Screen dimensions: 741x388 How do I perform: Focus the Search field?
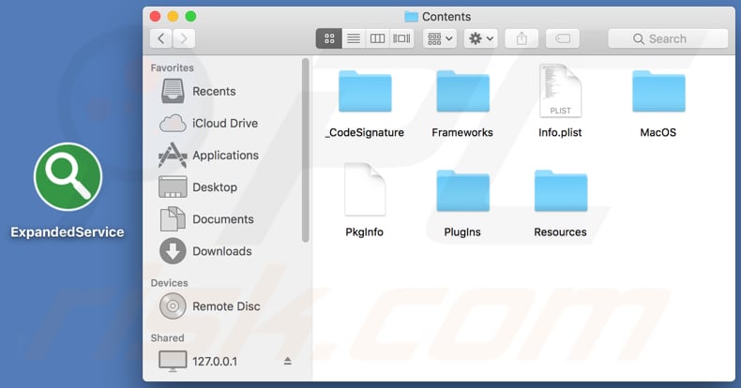[668, 38]
